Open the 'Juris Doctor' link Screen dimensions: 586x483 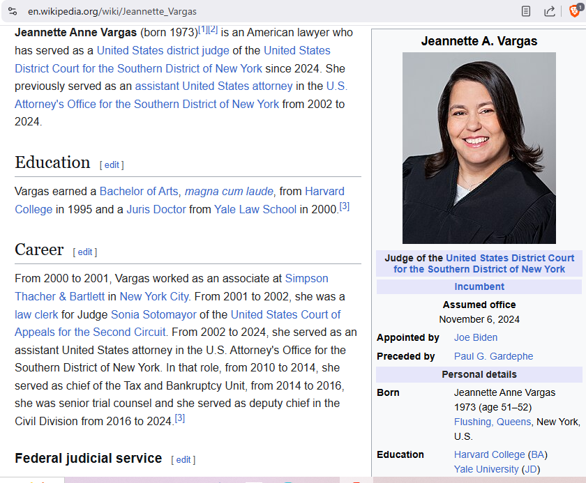click(156, 209)
